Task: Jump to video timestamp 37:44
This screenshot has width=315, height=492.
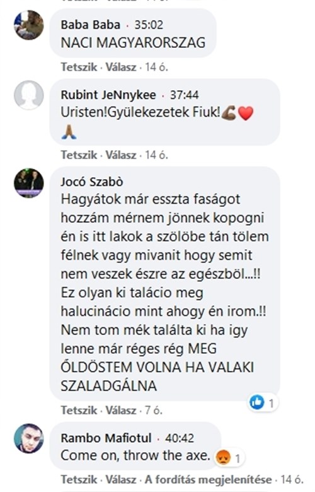Action: pyautogui.click(x=185, y=95)
